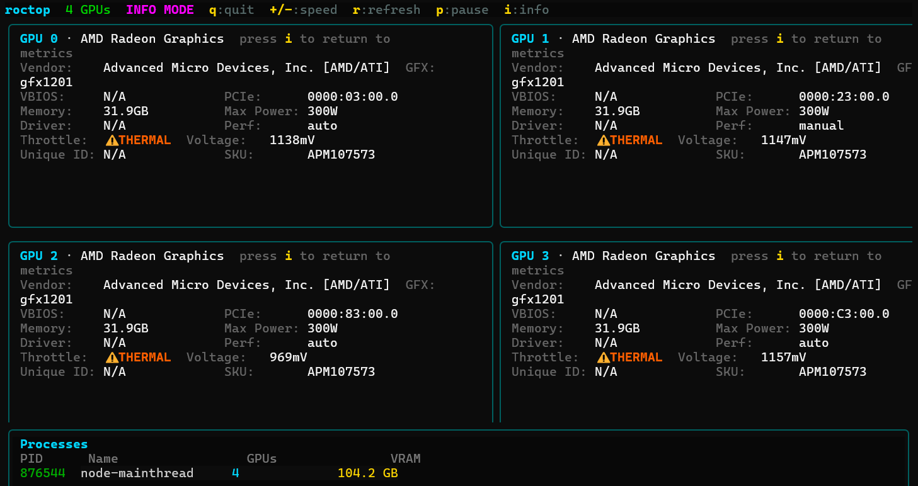Screen dimensions: 918x486
Task: Click the thermal warning icon in GPU 3 panel
Action: 603,358
